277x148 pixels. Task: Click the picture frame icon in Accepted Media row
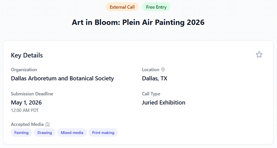47,124
